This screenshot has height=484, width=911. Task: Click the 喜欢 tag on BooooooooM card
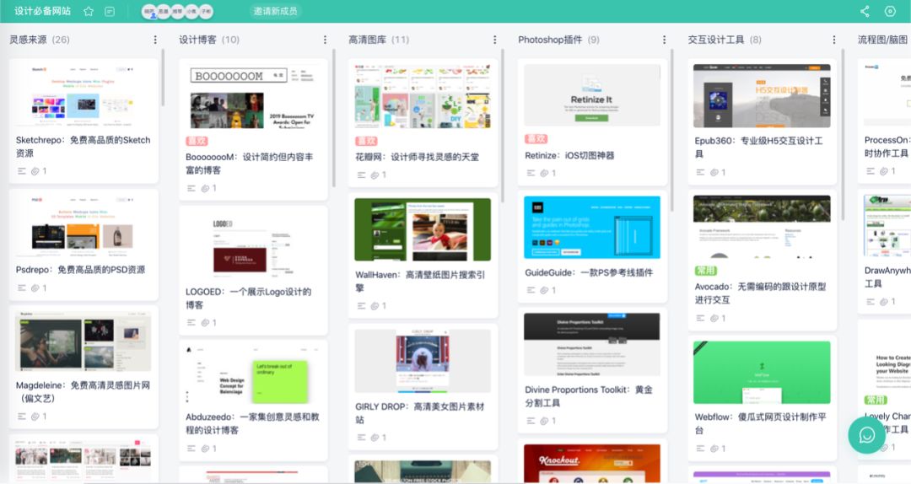coord(197,141)
